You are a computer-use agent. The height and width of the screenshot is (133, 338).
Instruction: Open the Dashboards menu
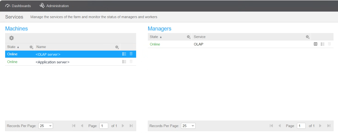click(18, 6)
